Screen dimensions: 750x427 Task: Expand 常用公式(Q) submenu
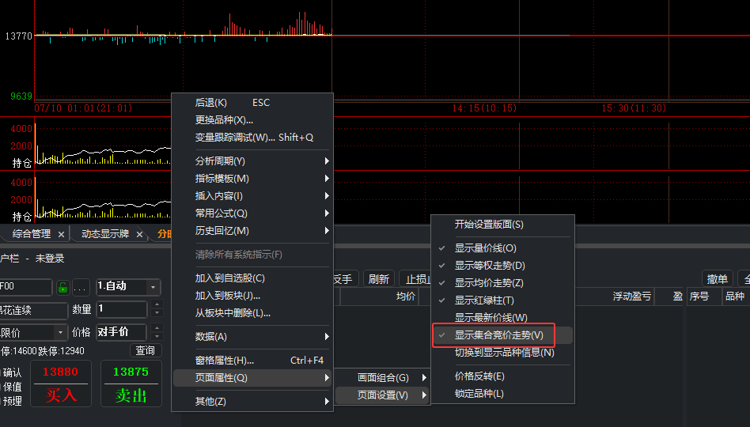point(252,213)
